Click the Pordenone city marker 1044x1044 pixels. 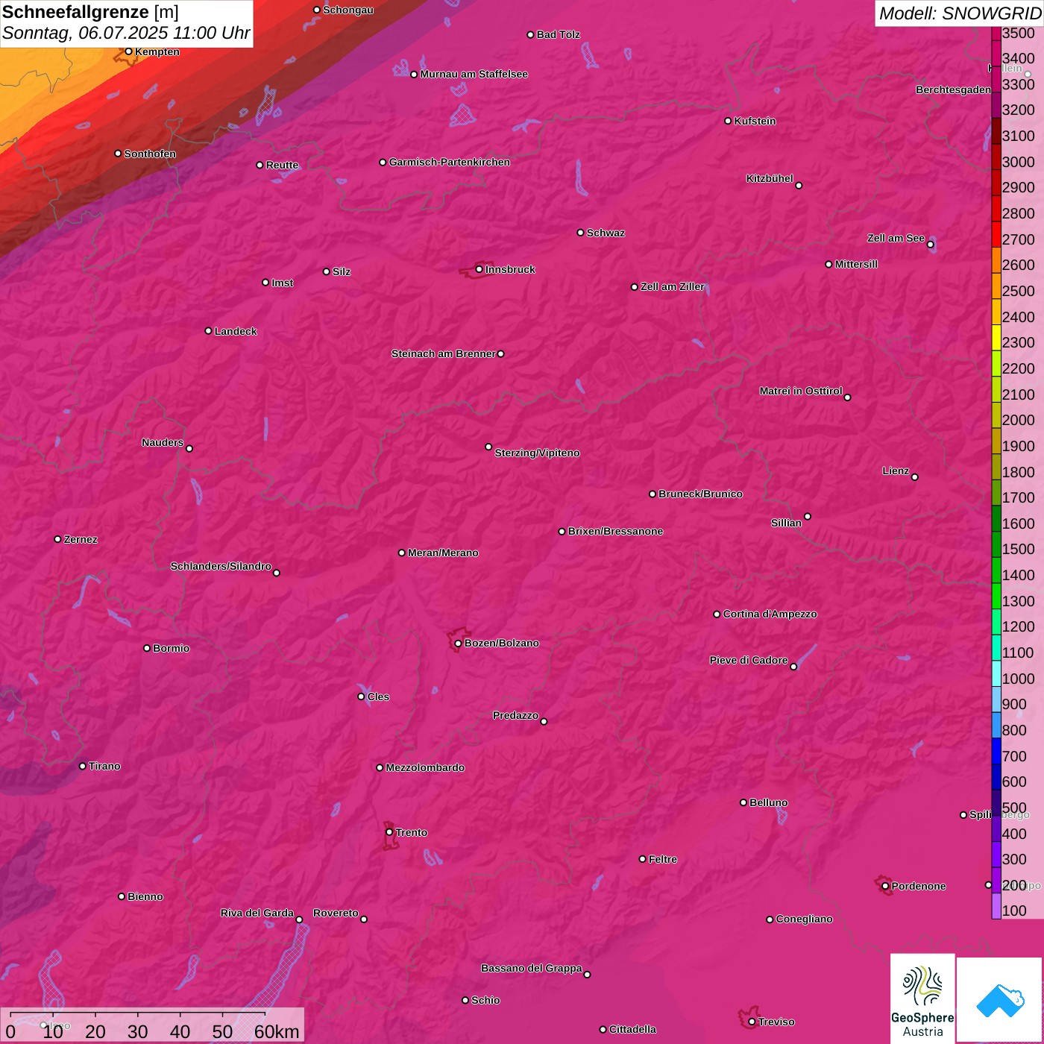[885, 886]
